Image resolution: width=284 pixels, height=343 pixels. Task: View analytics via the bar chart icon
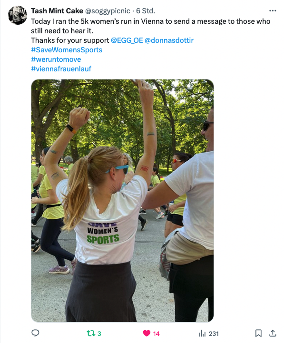202,333
